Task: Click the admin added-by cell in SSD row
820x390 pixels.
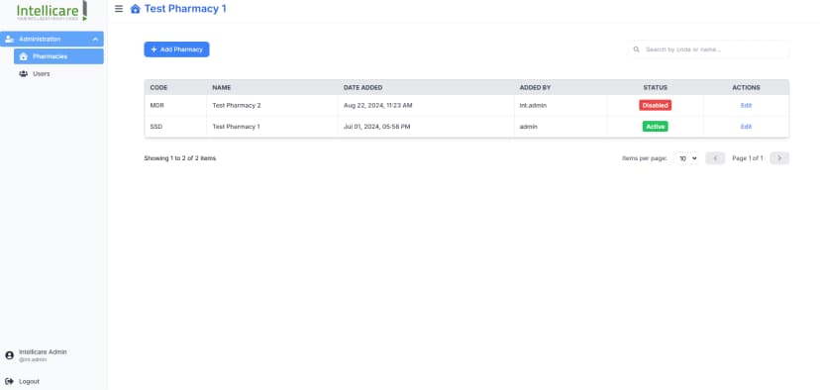Action: [561, 127]
